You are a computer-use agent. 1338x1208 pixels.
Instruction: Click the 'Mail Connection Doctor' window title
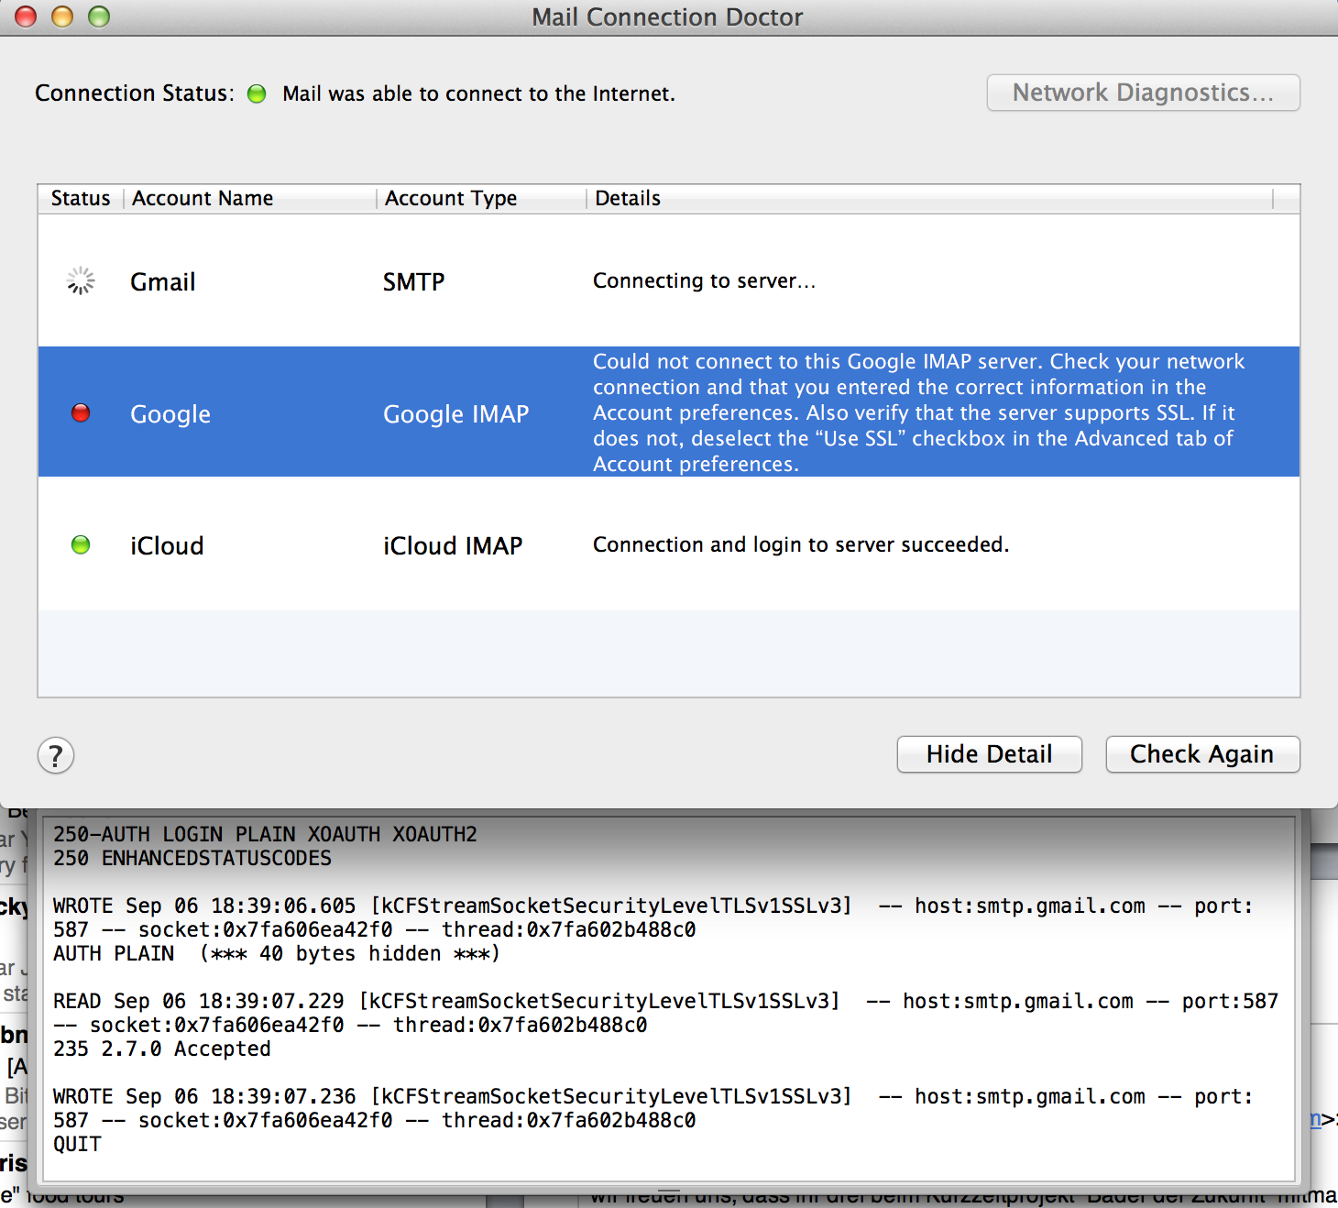coord(667,17)
